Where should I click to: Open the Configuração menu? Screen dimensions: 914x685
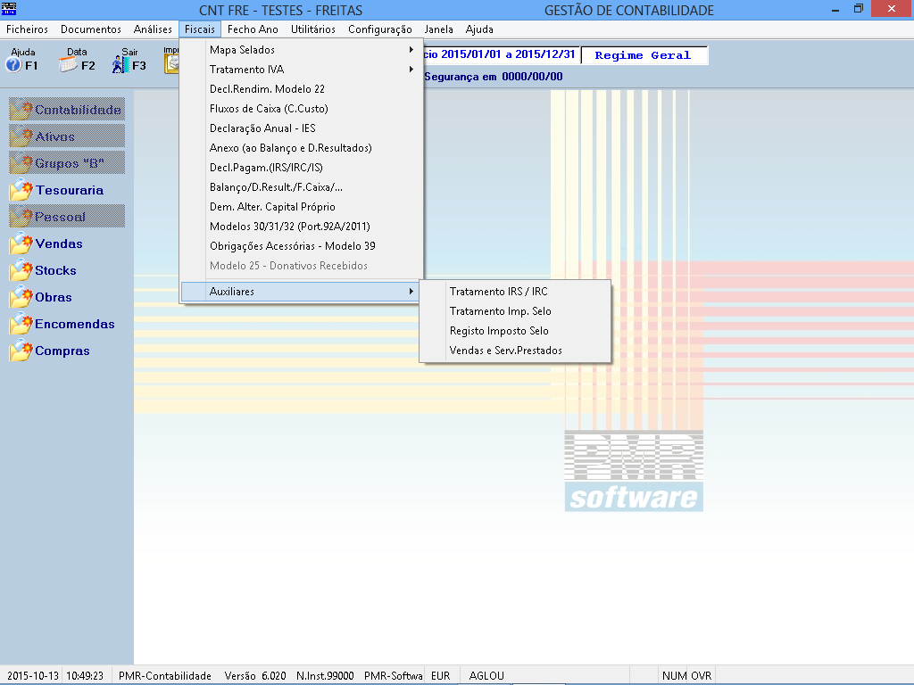380,29
